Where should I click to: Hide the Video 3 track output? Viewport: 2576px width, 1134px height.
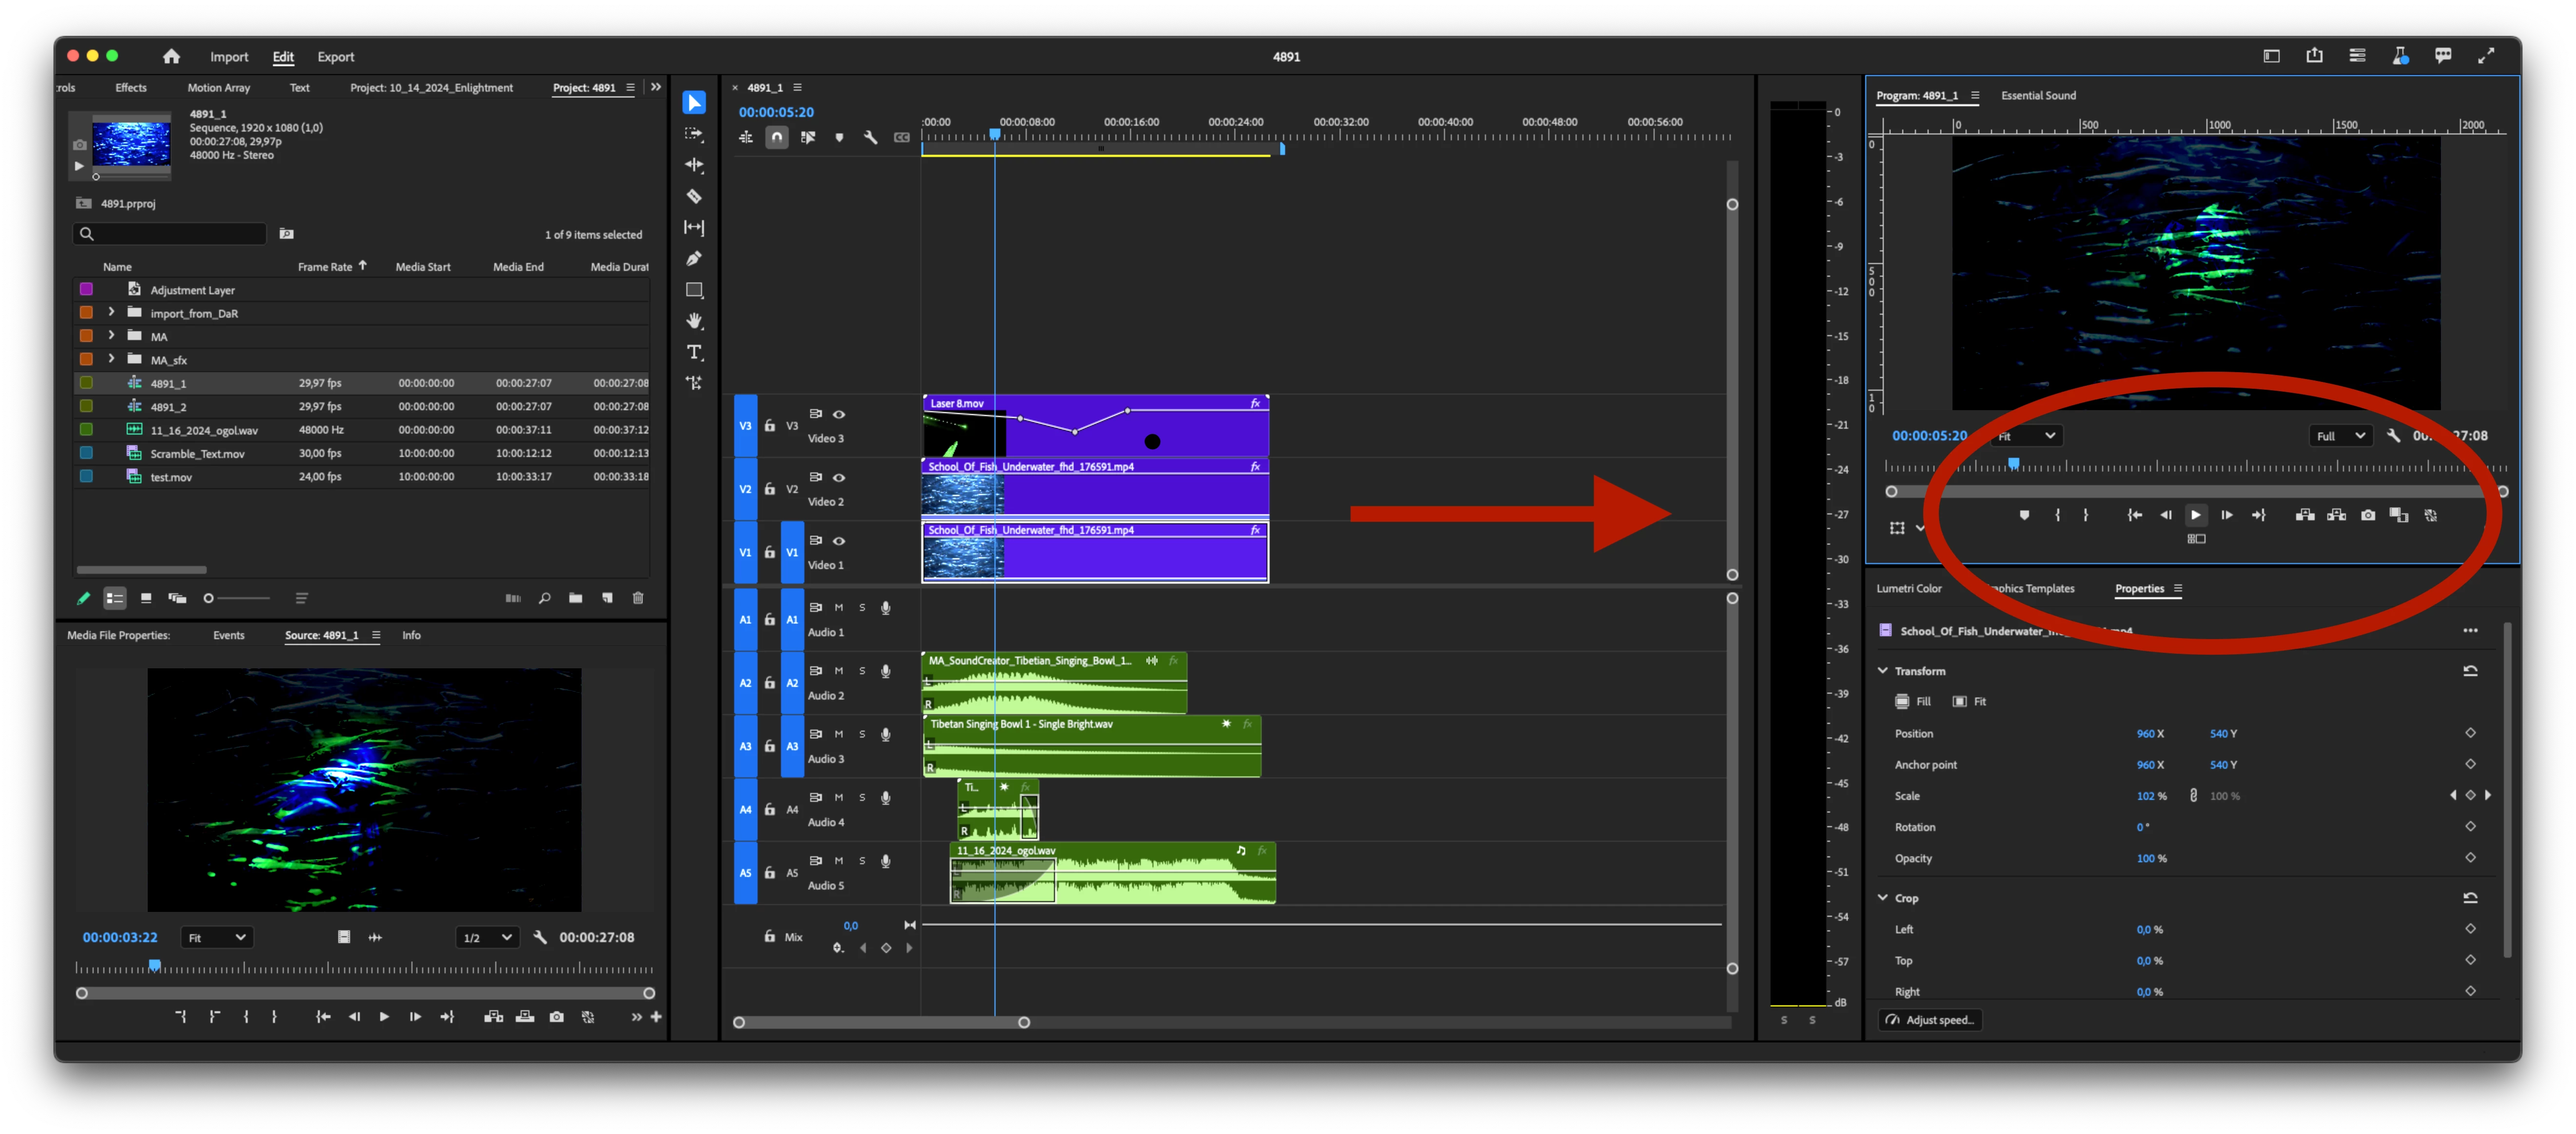[839, 414]
